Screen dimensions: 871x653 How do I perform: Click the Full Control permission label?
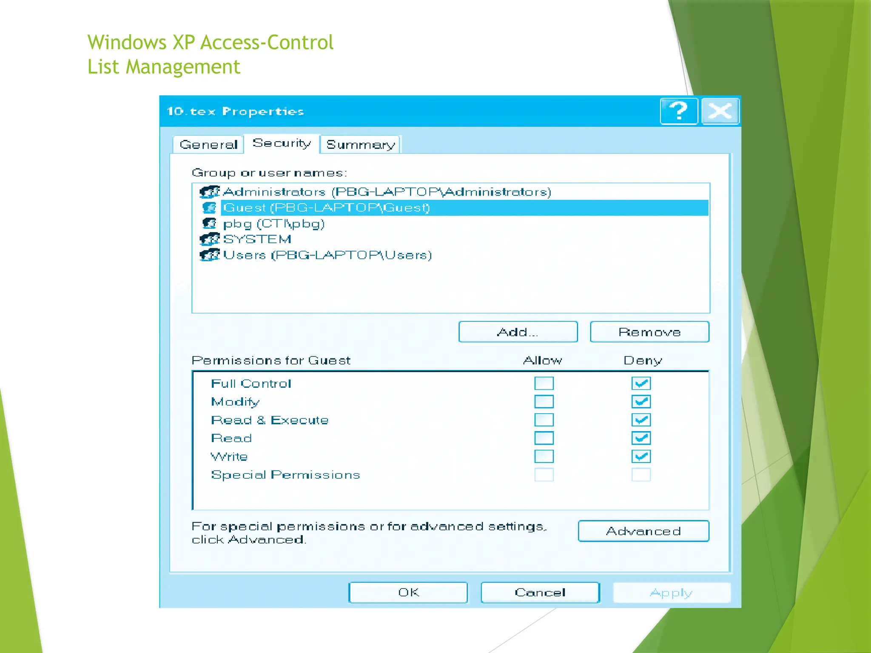(x=251, y=383)
